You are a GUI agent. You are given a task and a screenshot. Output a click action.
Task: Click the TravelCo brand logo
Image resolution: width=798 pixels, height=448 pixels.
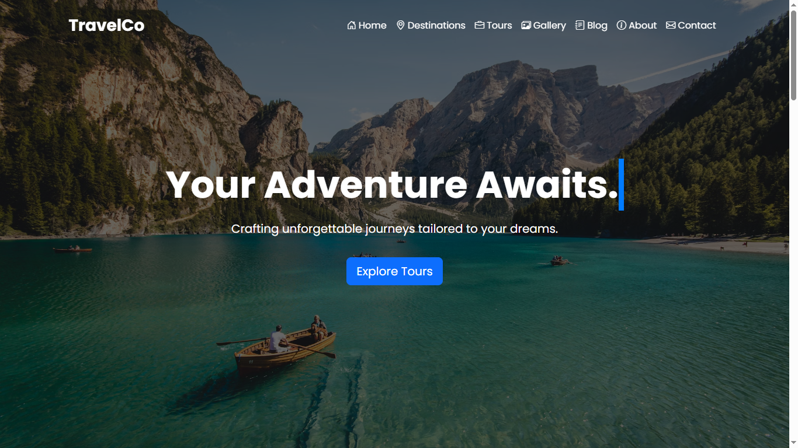pyautogui.click(x=106, y=25)
